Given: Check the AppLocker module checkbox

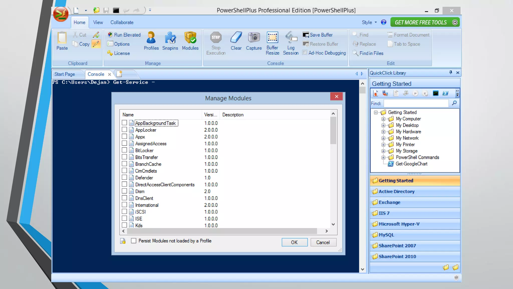Looking at the screenshot, I should (124, 130).
